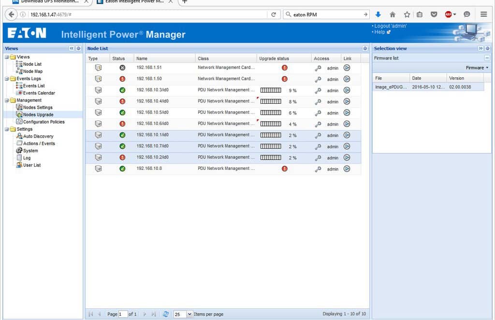The image size is (495, 320).
Task: Open link icon for 192.168.1.51
Action: tap(347, 68)
